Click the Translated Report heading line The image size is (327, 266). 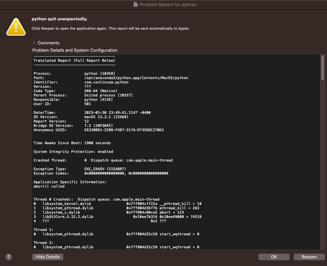pyautogui.click(x=74, y=60)
